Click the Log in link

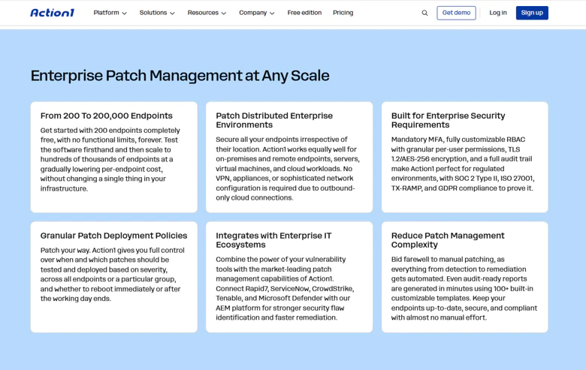pyautogui.click(x=498, y=13)
